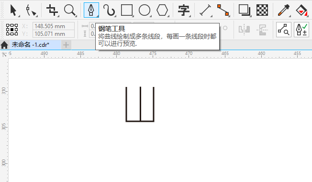
Task: Open the Crop tool flyout arrow
Action: [x=58, y=16]
